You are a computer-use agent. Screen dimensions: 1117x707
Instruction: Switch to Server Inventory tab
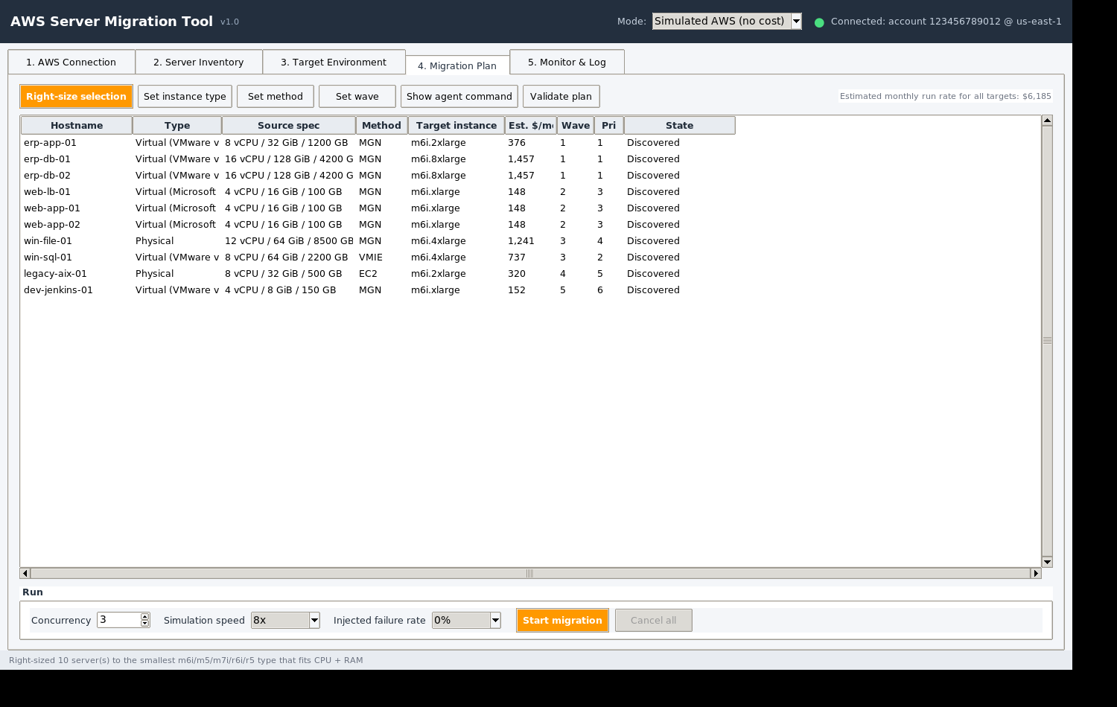[199, 63]
